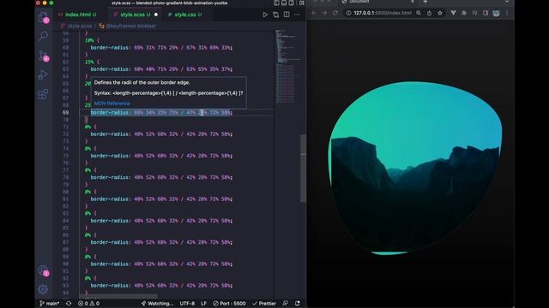Click the zoom magnifier icon in address bar
Viewport: 549px width, 308px height.
419,13
